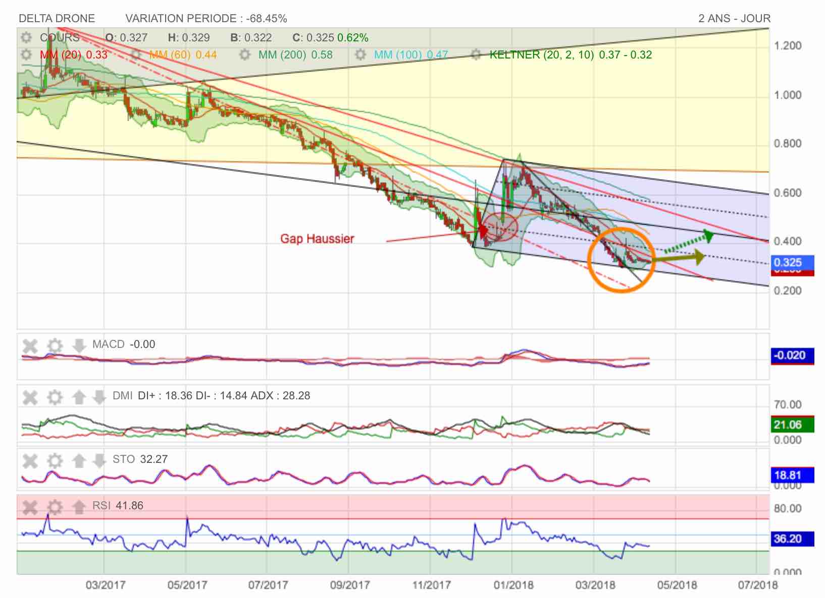Click the MACD -0.00 label

click(x=124, y=344)
